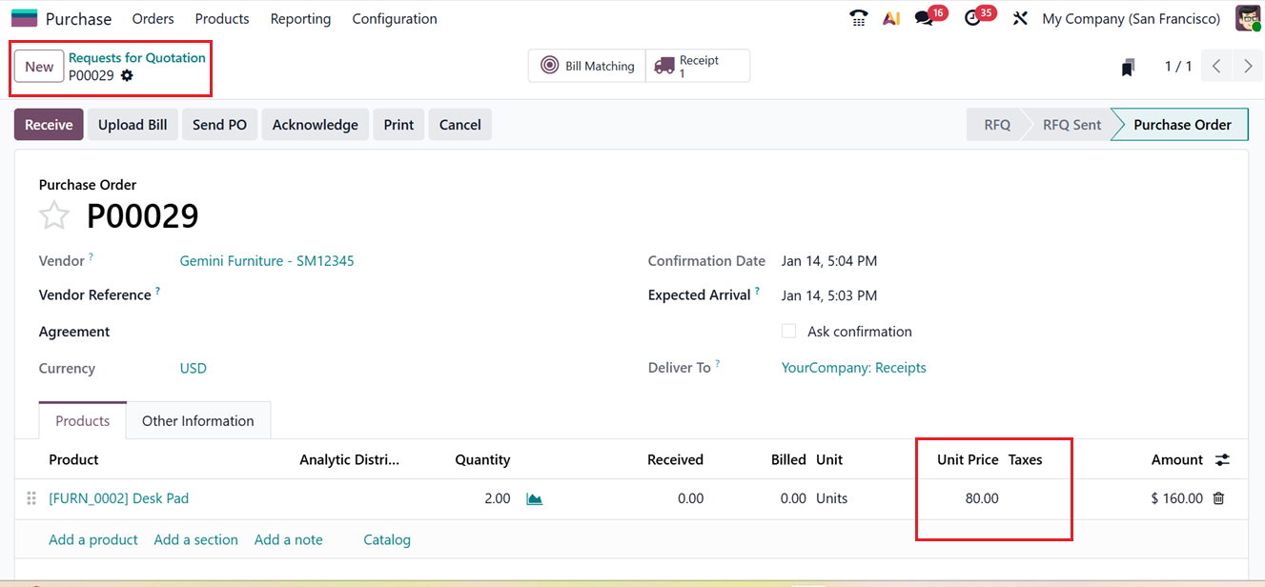Viewport: 1265px width, 587px height.
Task: Set status to RFQ Sent in the statusbar
Action: [x=1072, y=124]
